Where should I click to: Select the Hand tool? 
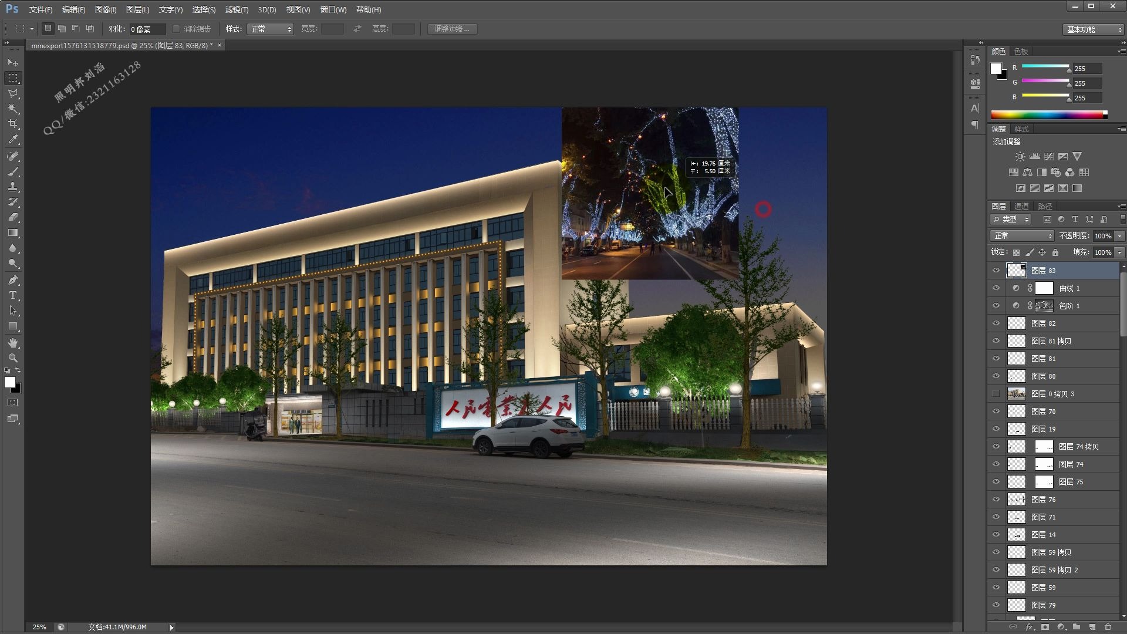coord(13,342)
